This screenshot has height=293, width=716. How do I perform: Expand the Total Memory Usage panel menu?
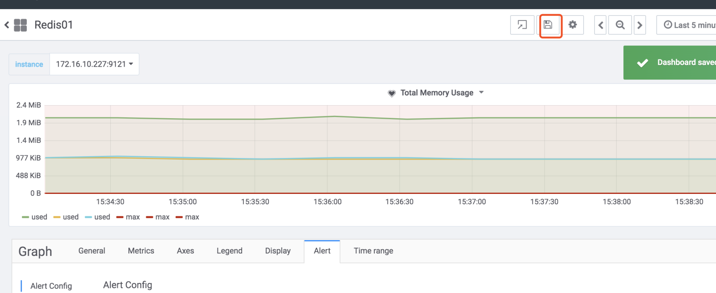click(x=481, y=92)
